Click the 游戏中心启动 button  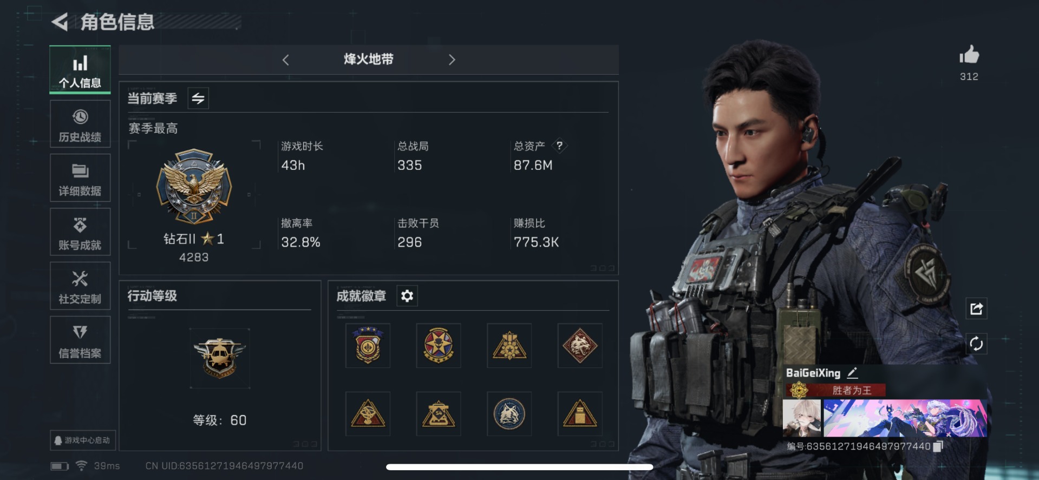pos(82,440)
